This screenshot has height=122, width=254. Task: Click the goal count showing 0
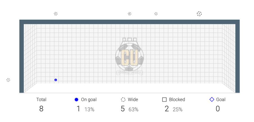(x=217, y=109)
